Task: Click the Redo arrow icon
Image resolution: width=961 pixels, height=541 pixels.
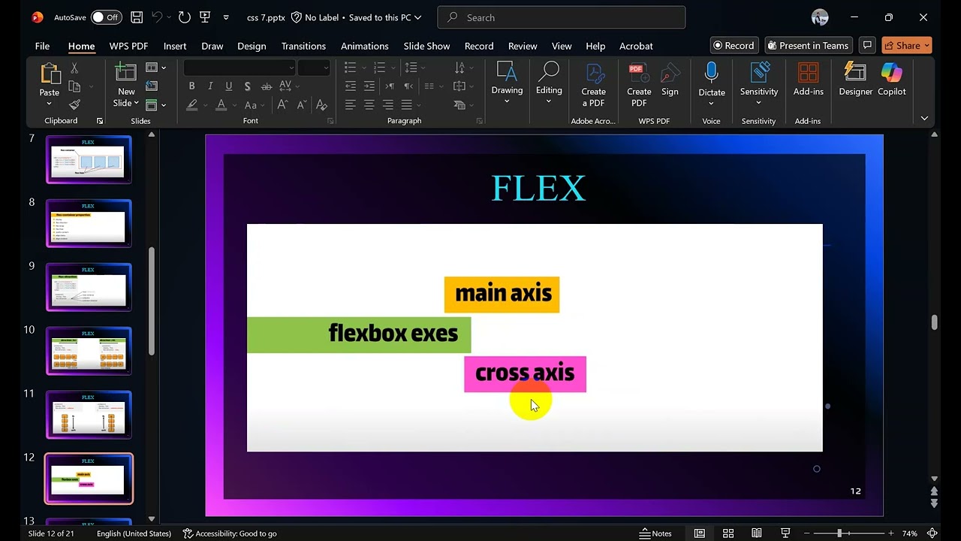Action: pos(185,17)
